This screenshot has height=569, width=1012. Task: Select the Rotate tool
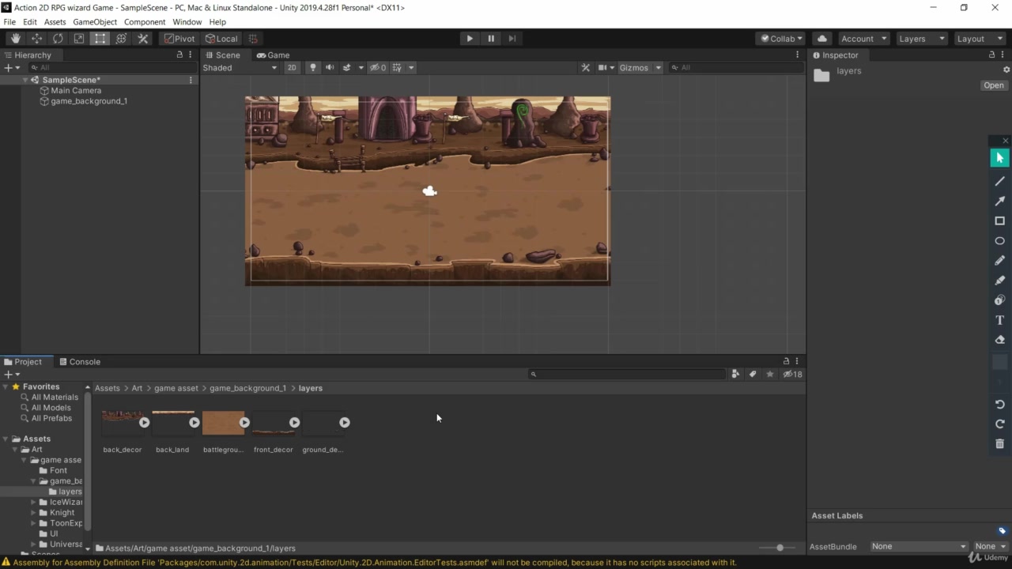click(58, 38)
